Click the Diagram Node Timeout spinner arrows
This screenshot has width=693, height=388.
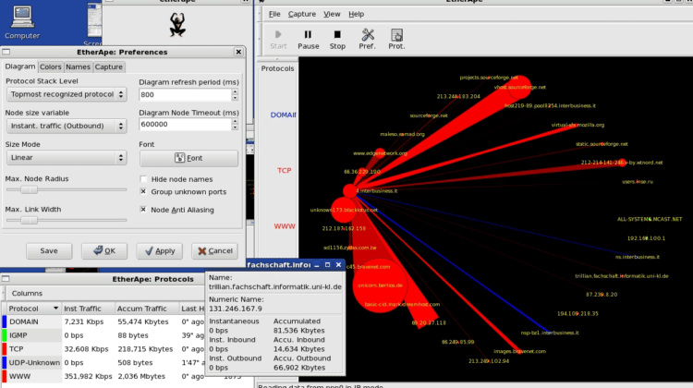tap(235, 124)
